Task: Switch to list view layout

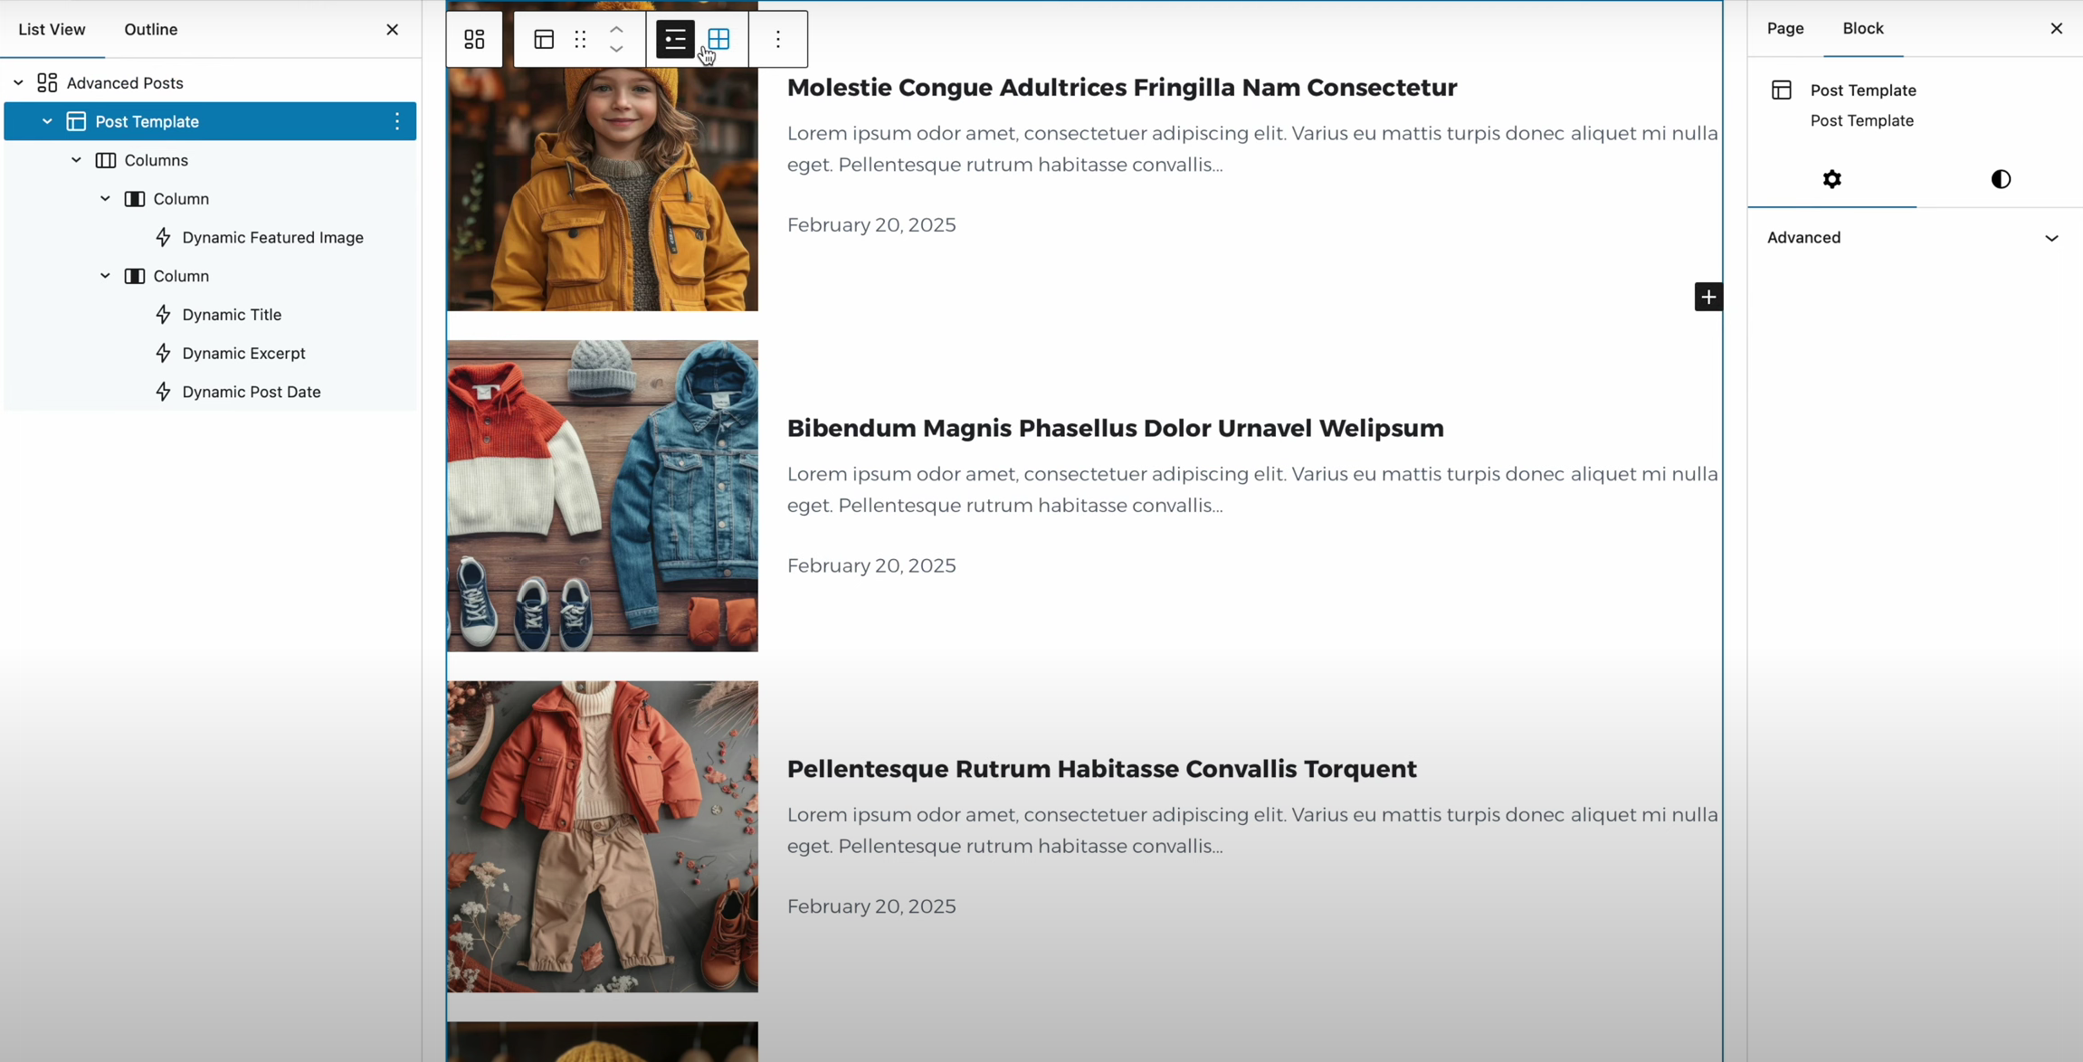Action: click(675, 39)
